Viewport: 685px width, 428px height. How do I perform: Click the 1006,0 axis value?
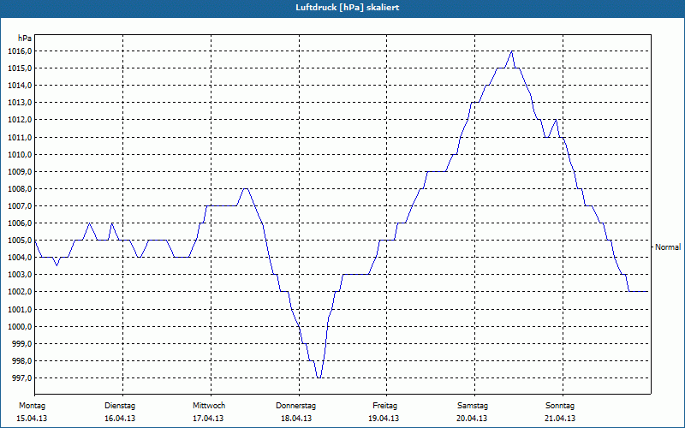(20, 223)
